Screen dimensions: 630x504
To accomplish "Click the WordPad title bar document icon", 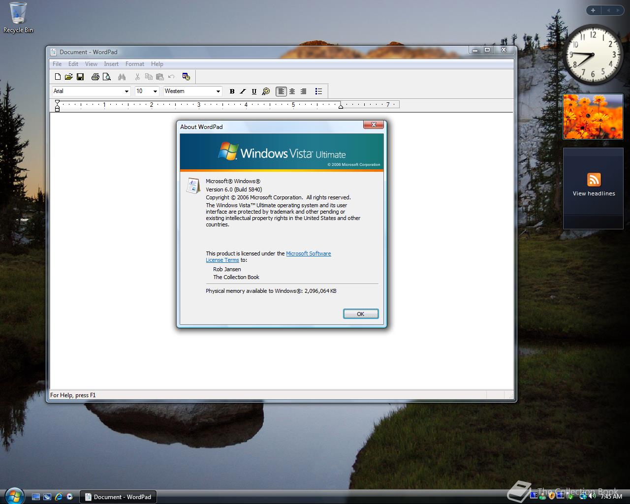I will [54, 52].
